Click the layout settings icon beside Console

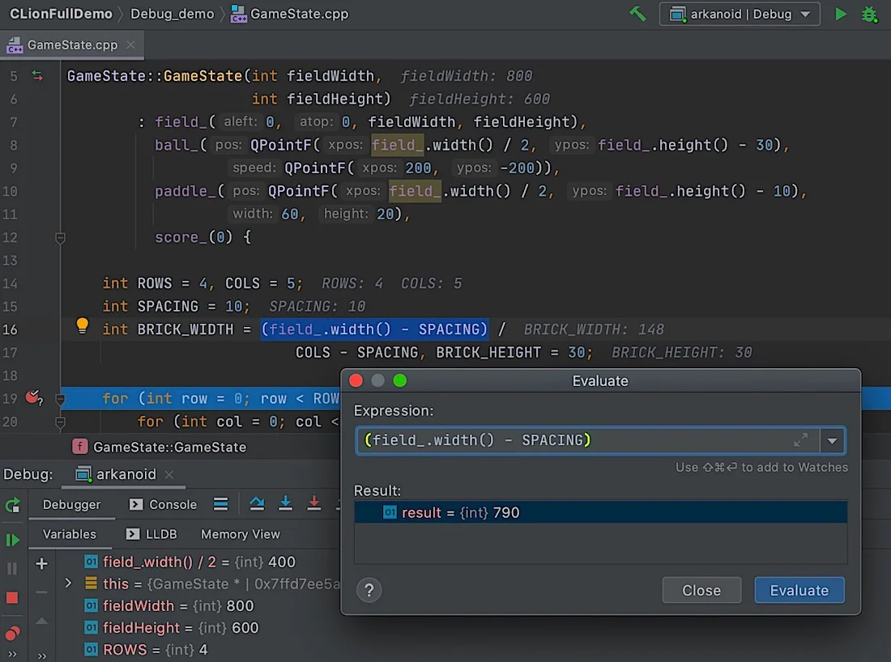[221, 503]
